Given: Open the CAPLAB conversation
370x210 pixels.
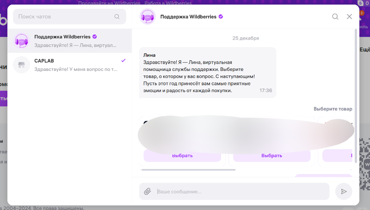Looking at the screenshot, I should click(x=69, y=65).
